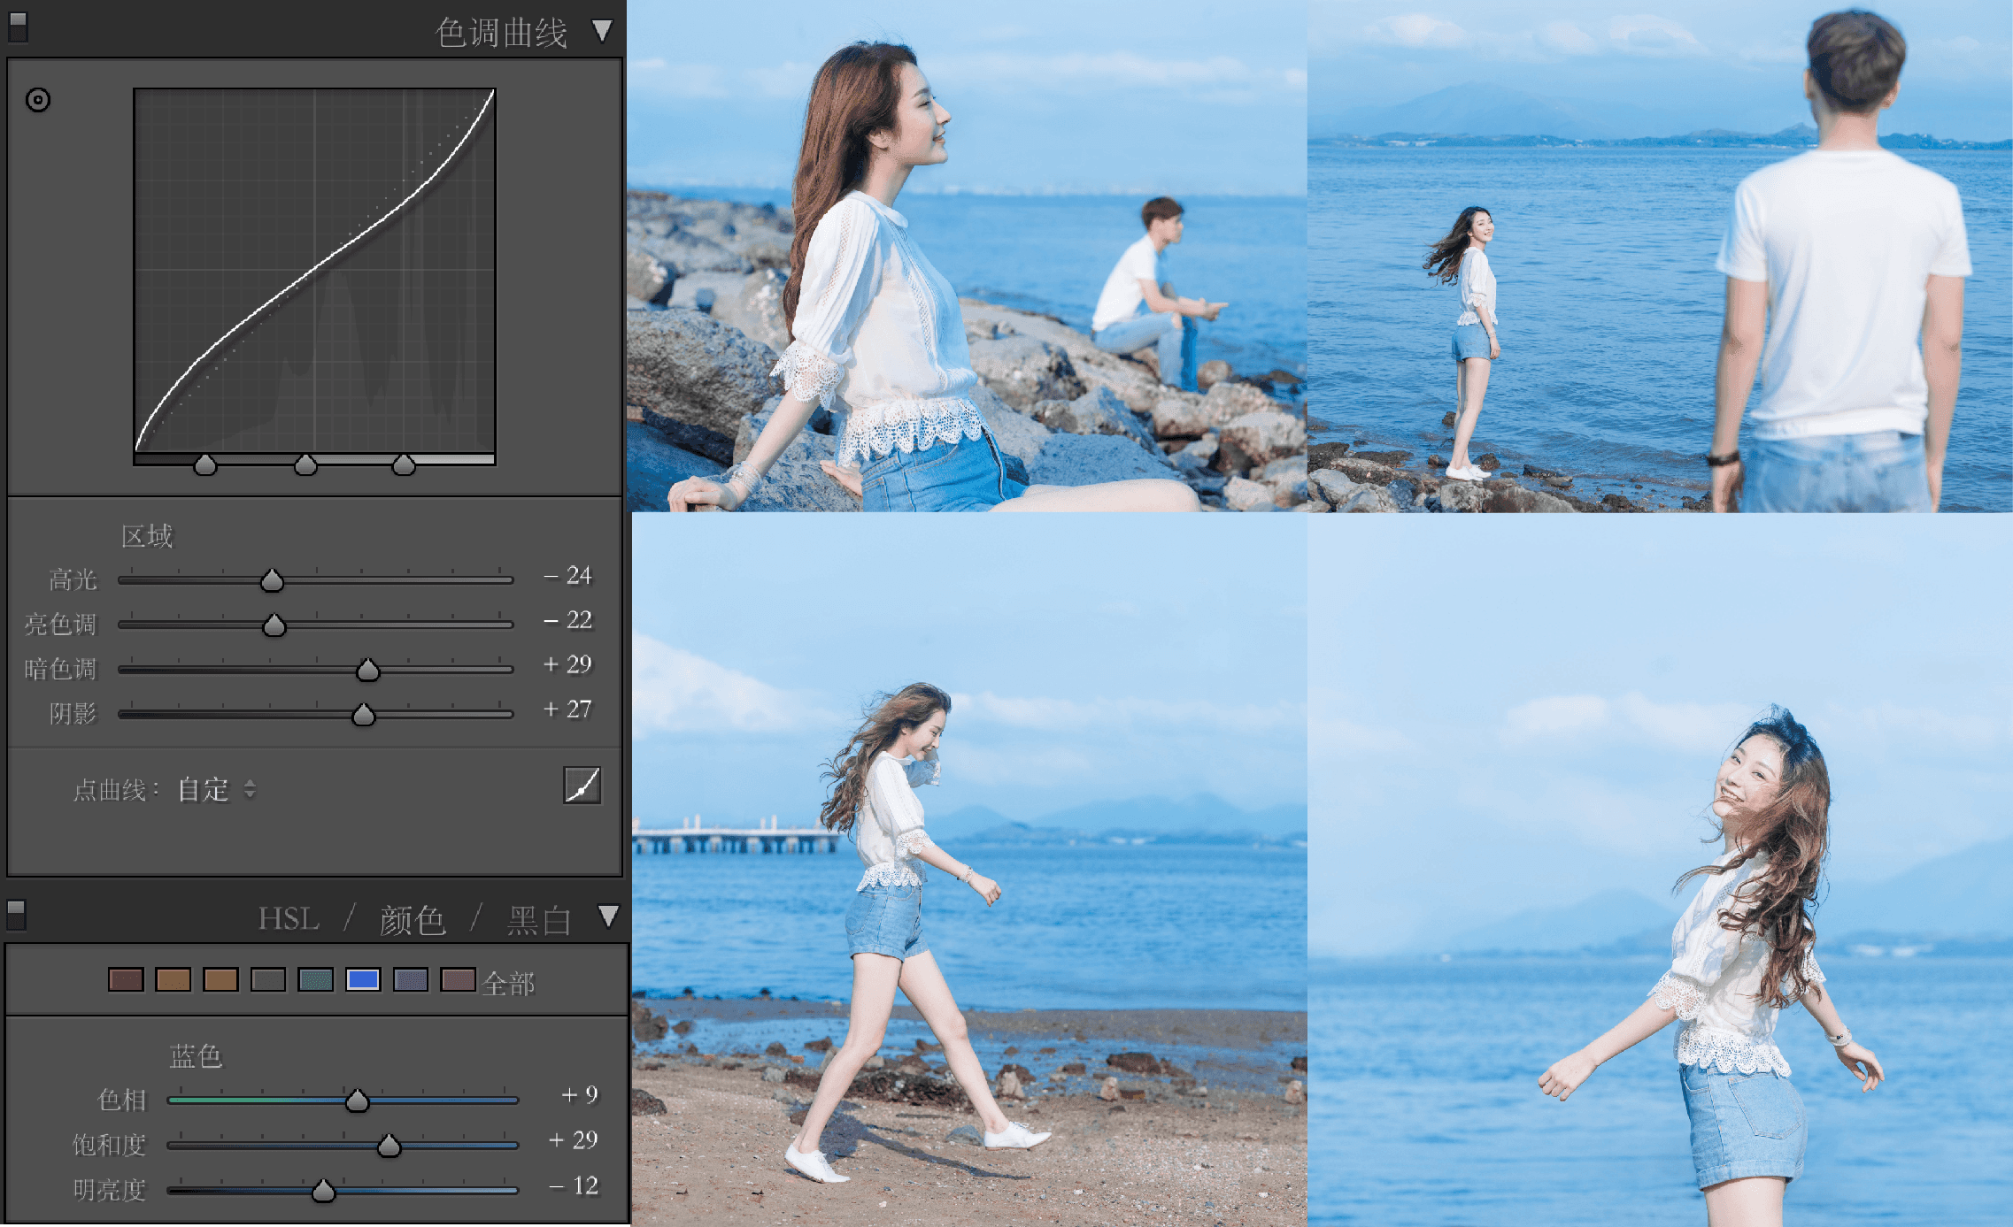Click the 高光 value -24

tap(568, 576)
